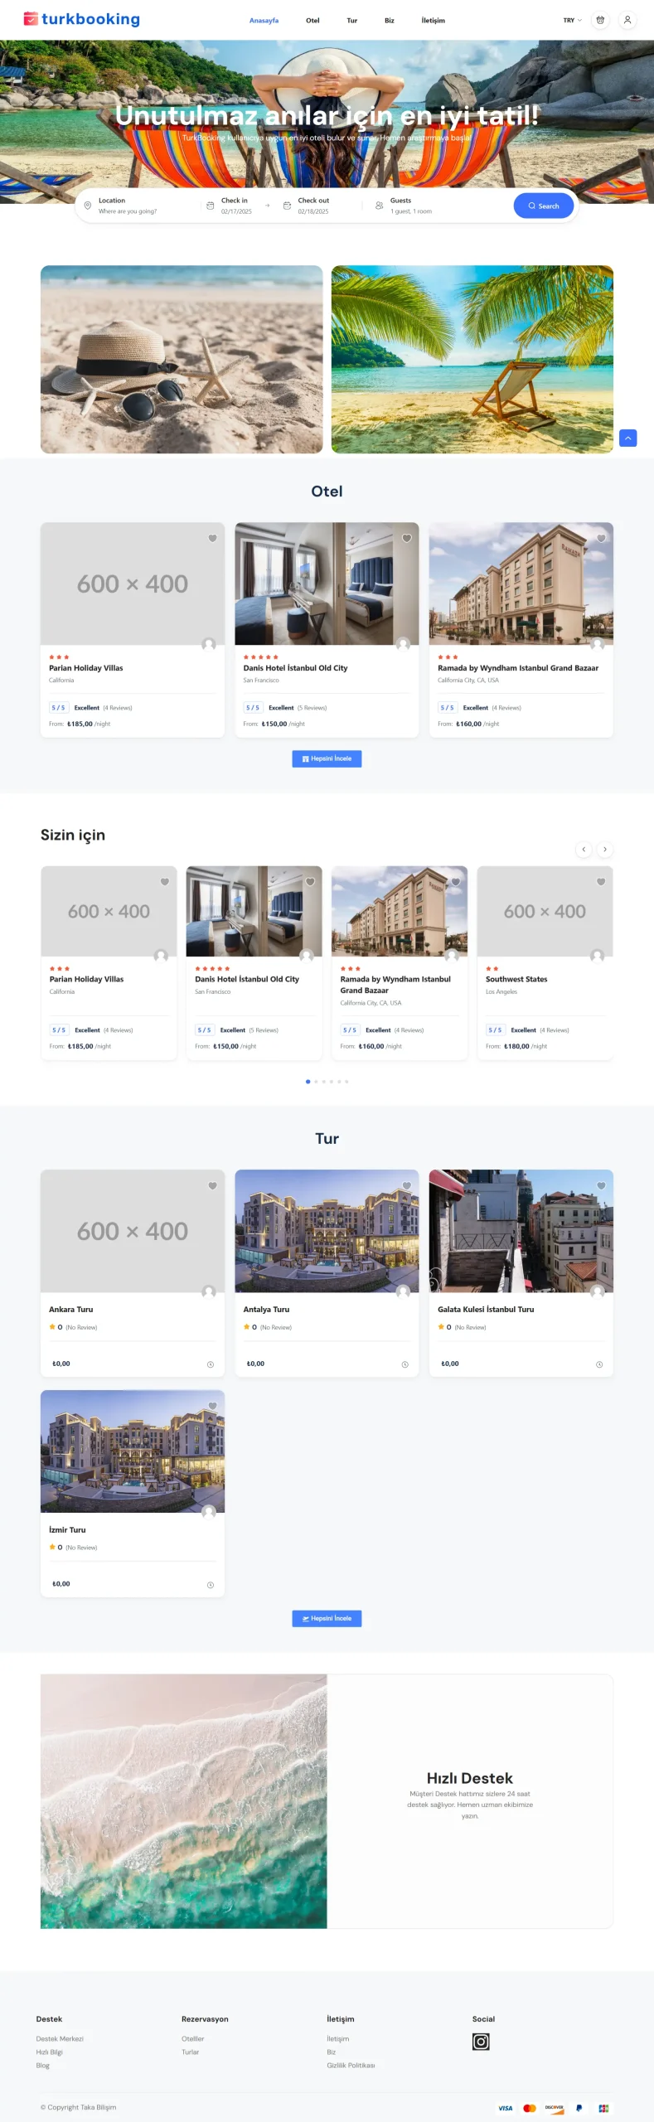This screenshot has width=654, height=2122.
Task: Click the clock icon on İzmir Turu card
Action: (x=211, y=1585)
